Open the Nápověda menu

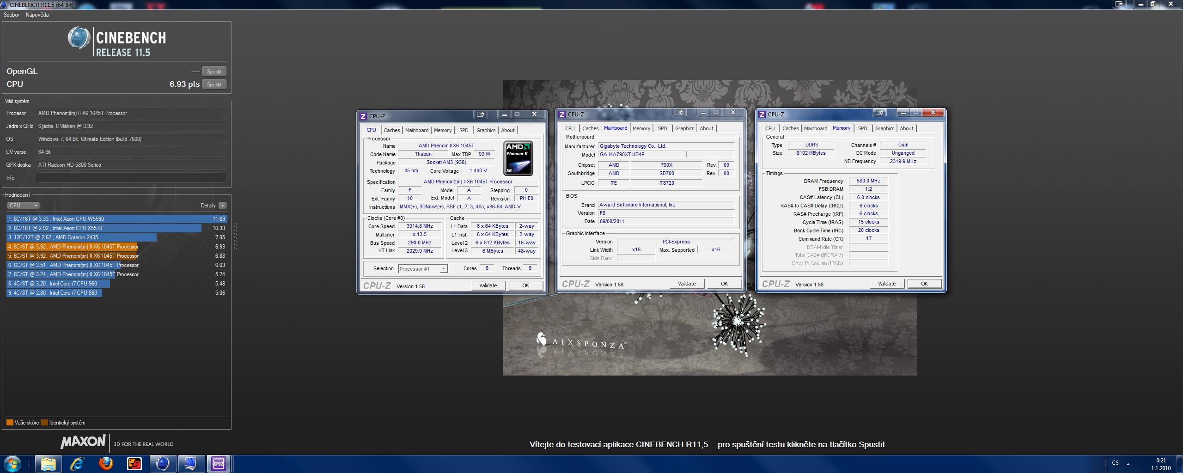point(37,15)
